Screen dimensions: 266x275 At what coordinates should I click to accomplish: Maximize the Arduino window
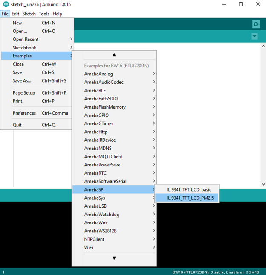[241, 4]
